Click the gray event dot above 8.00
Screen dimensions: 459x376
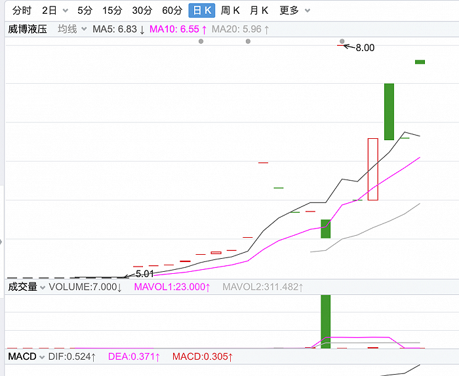point(342,41)
